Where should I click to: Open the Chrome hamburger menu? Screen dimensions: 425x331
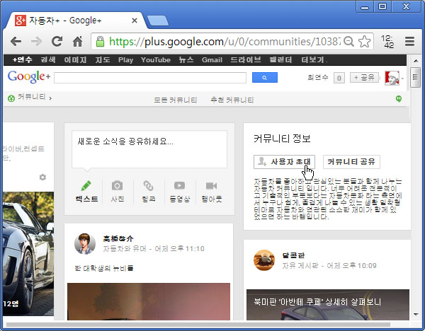409,42
